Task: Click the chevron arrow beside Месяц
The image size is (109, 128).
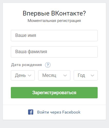Action: (65, 75)
